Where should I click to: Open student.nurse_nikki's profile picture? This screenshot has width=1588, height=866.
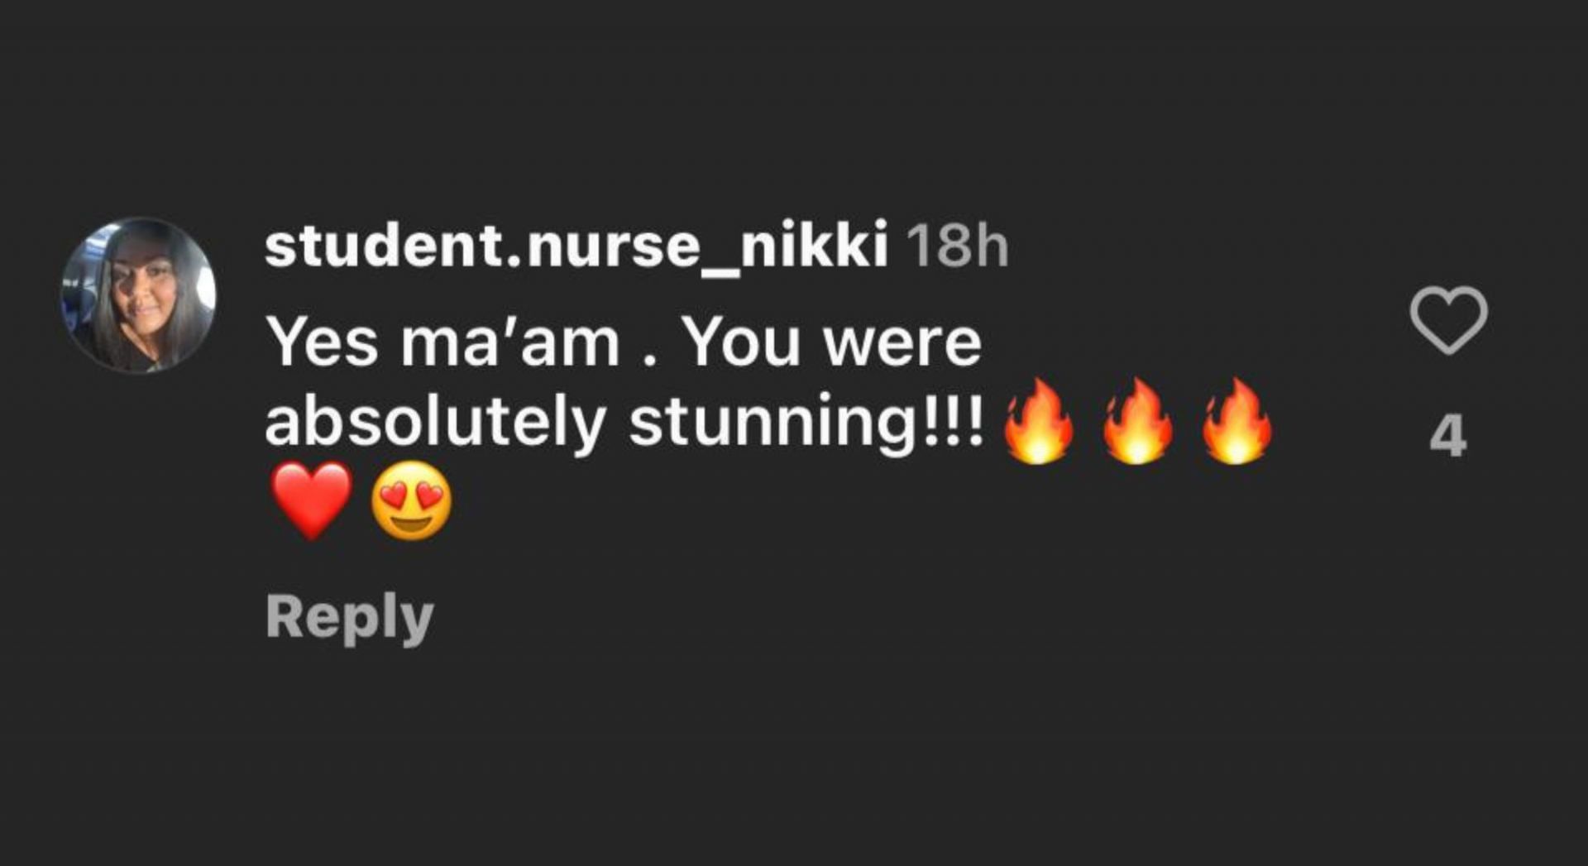click(x=139, y=295)
